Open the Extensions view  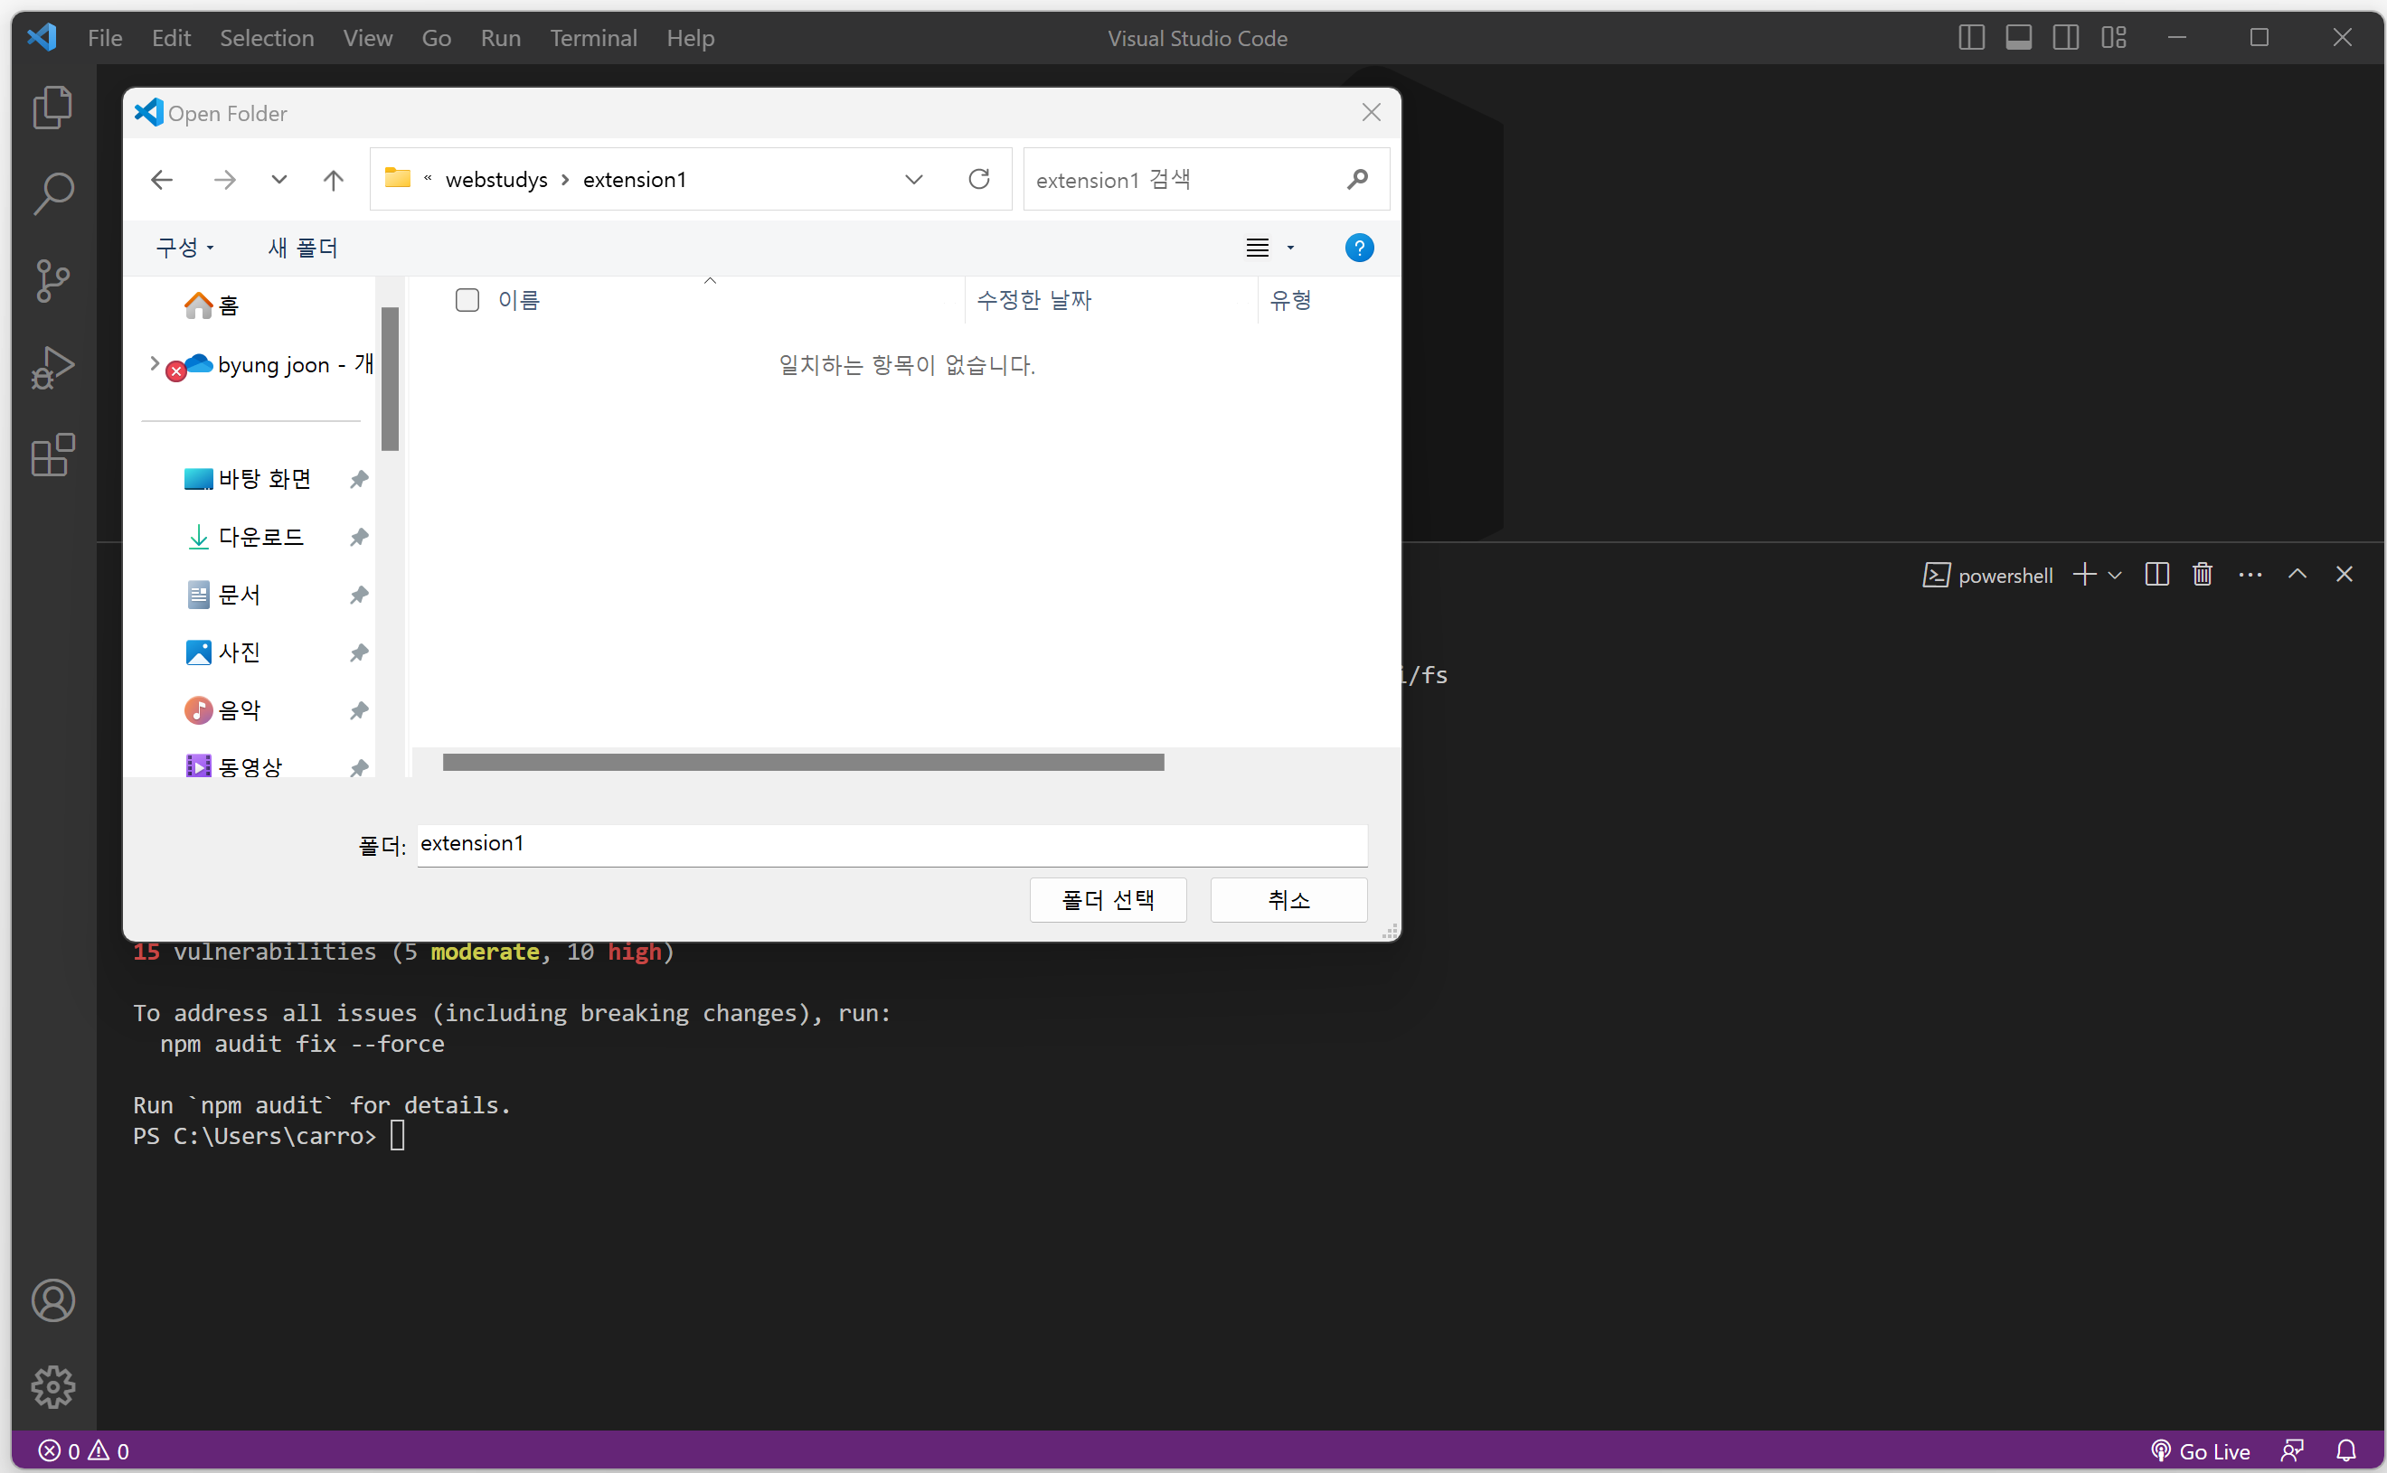pyautogui.click(x=52, y=455)
